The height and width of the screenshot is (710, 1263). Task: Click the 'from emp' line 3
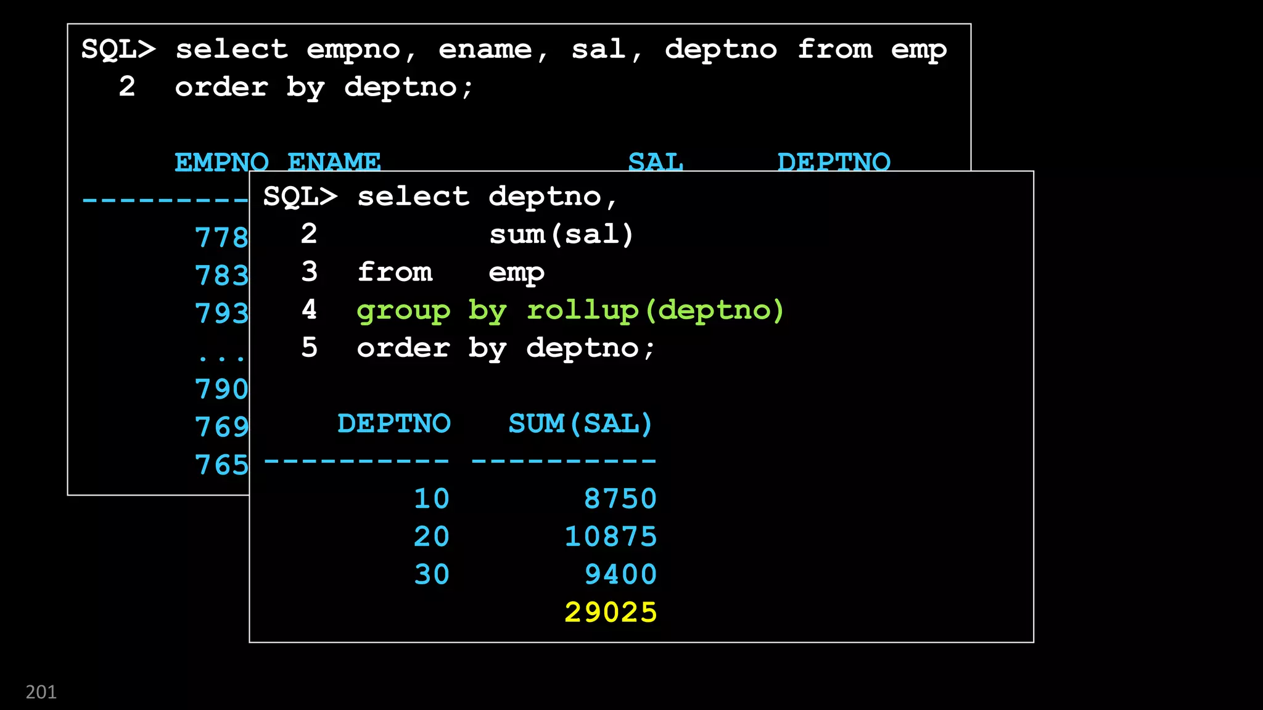[x=450, y=272]
